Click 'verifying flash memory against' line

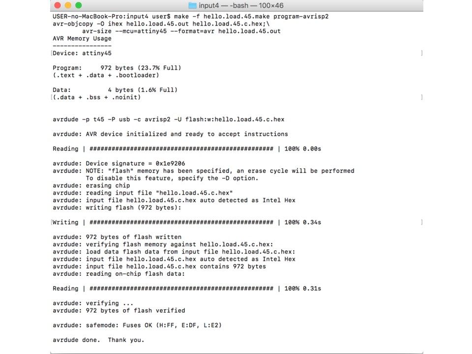click(163, 244)
